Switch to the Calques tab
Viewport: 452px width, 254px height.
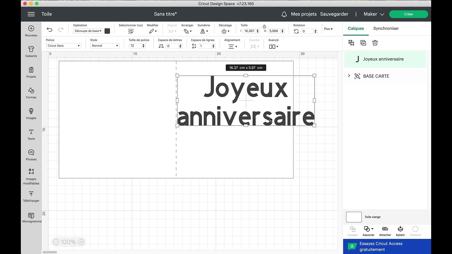(356, 28)
